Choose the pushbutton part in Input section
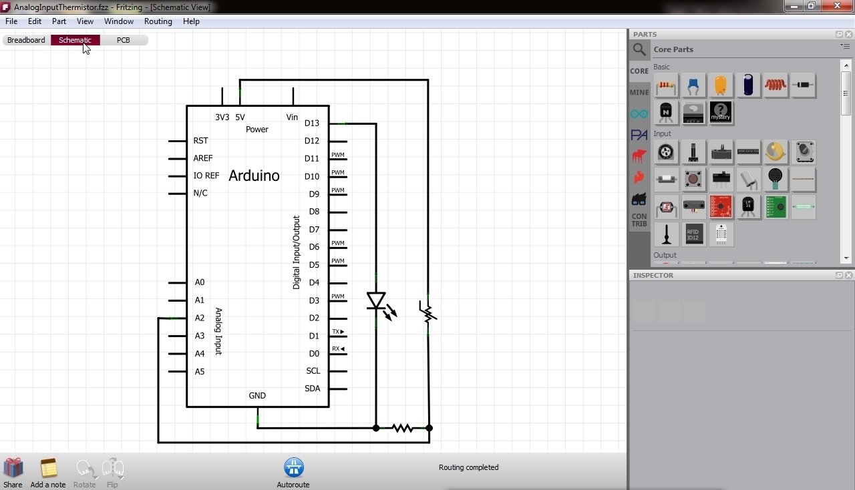Image resolution: width=855 pixels, height=490 pixels. pos(693,179)
